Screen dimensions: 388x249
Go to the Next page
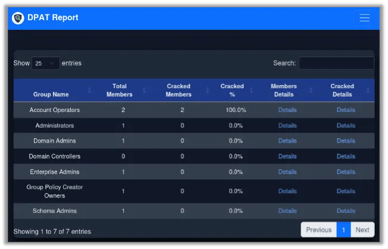(x=362, y=230)
